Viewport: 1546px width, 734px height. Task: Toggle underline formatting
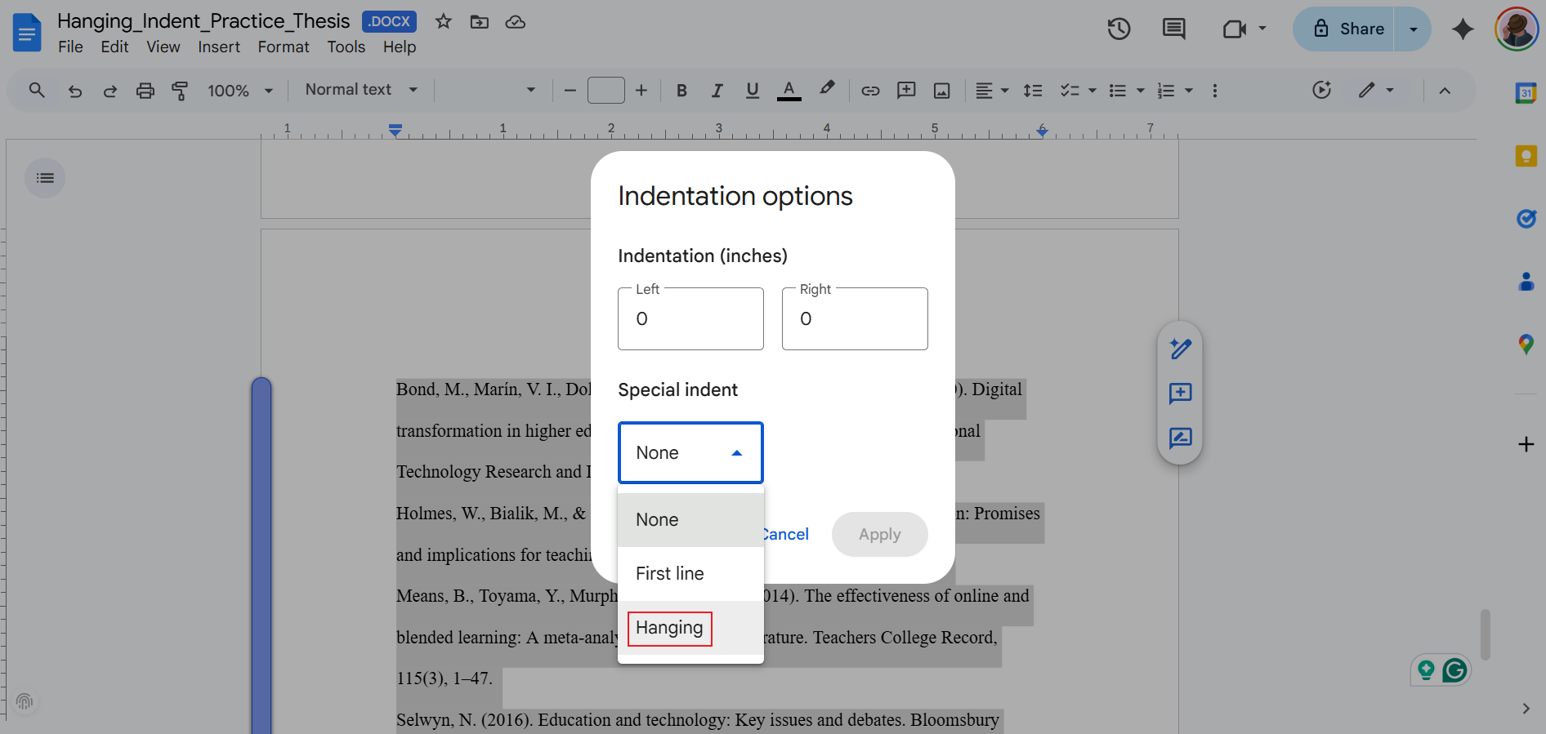pos(753,91)
